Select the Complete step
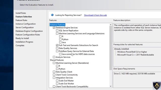This screenshot has width=161, height=90. (x=20, y=45)
